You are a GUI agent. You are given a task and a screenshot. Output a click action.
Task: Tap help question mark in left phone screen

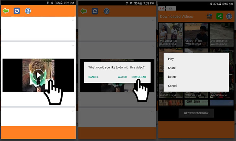28,11
